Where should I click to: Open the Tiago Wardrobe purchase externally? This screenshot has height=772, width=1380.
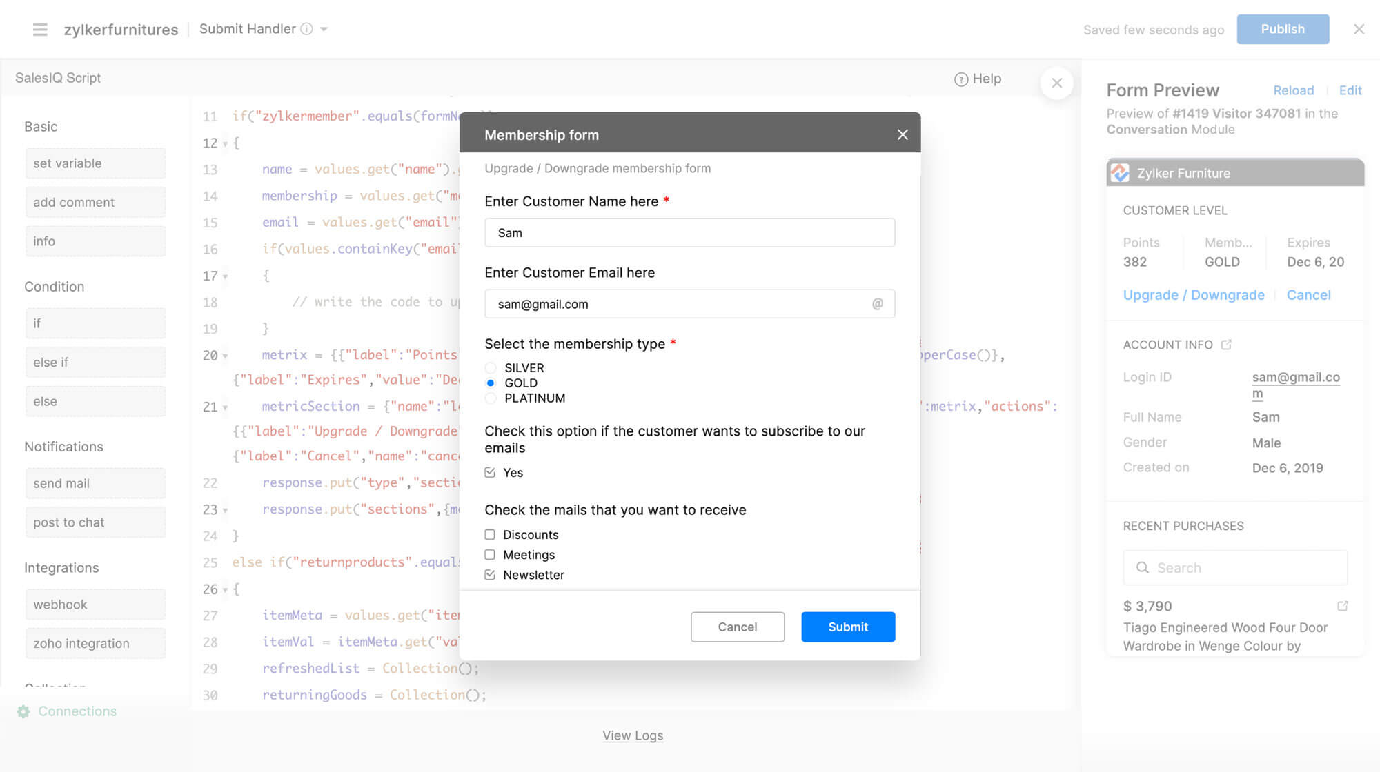click(x=1343, y=605)
